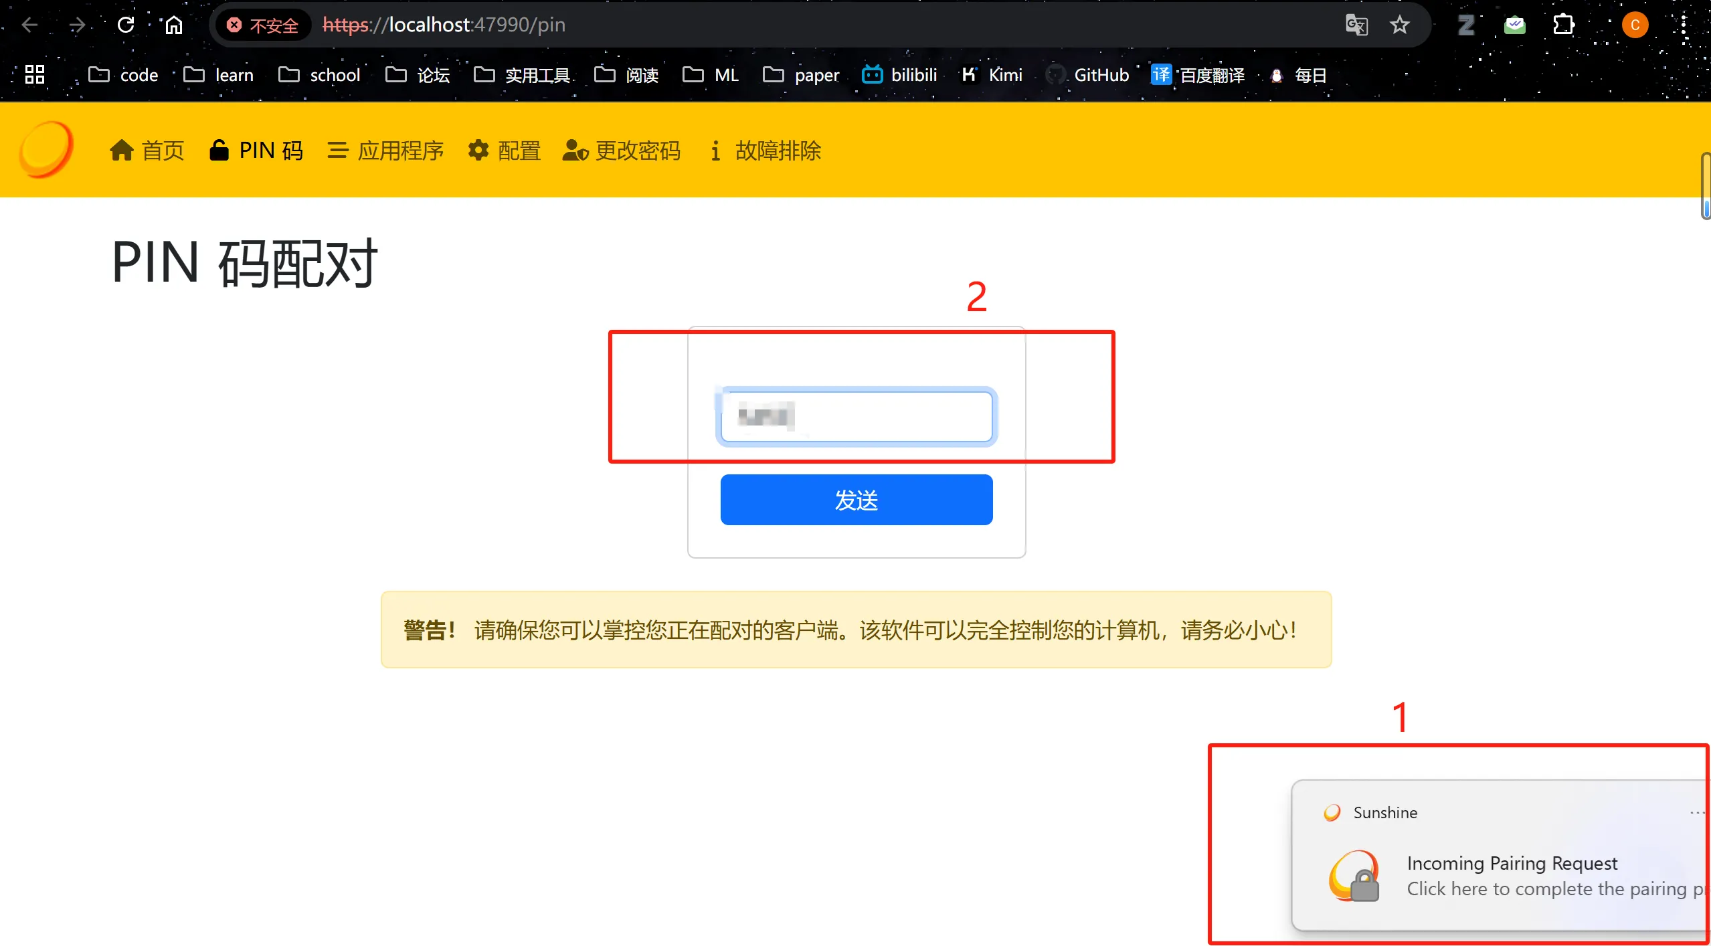1711x946 pixels.
Task: Click the page vertical scrollbar
Action: coord(1706,186)
